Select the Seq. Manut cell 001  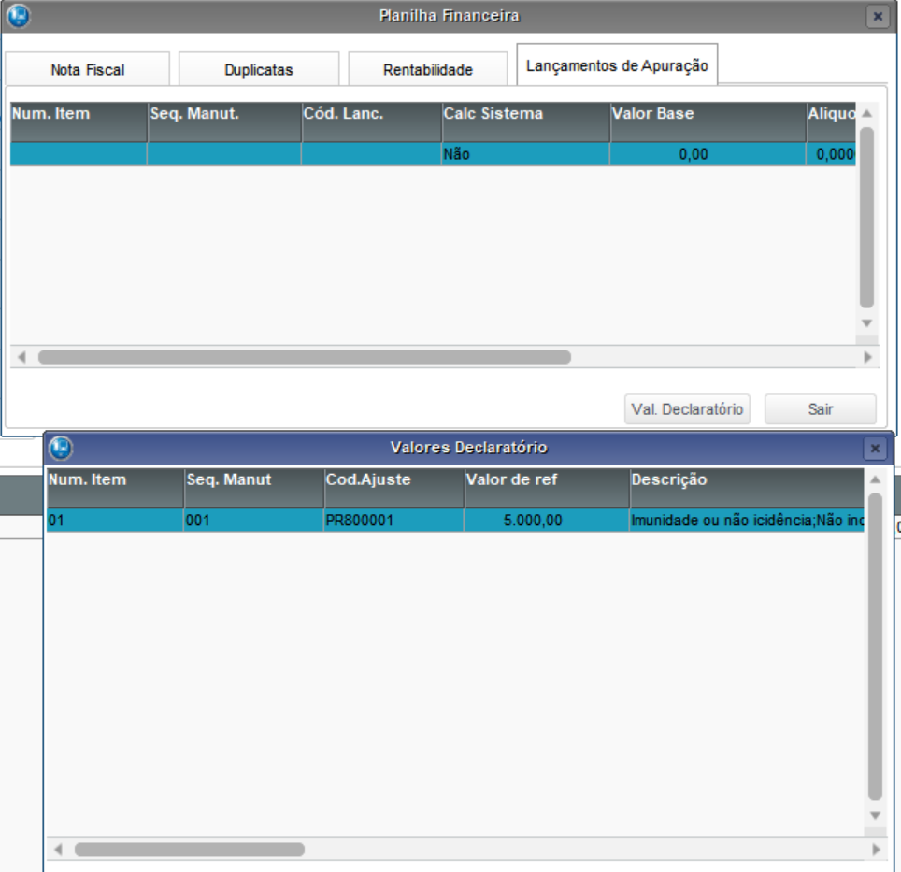253,521
